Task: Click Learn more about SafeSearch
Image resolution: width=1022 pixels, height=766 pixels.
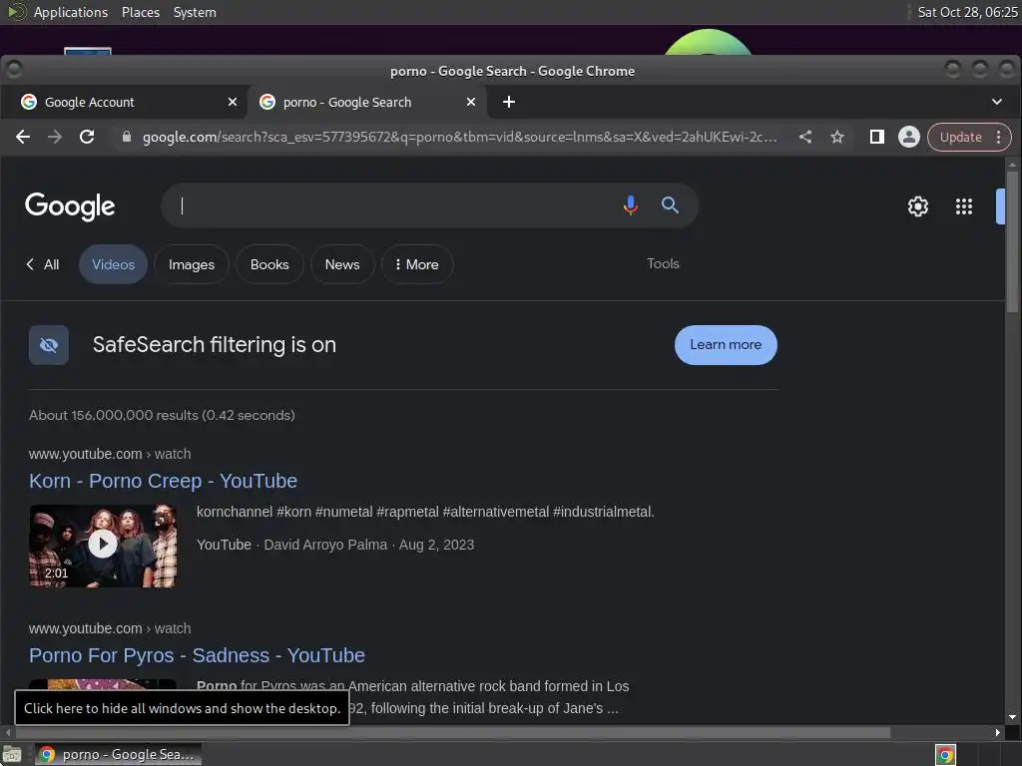Action: (x=726, y=344)
